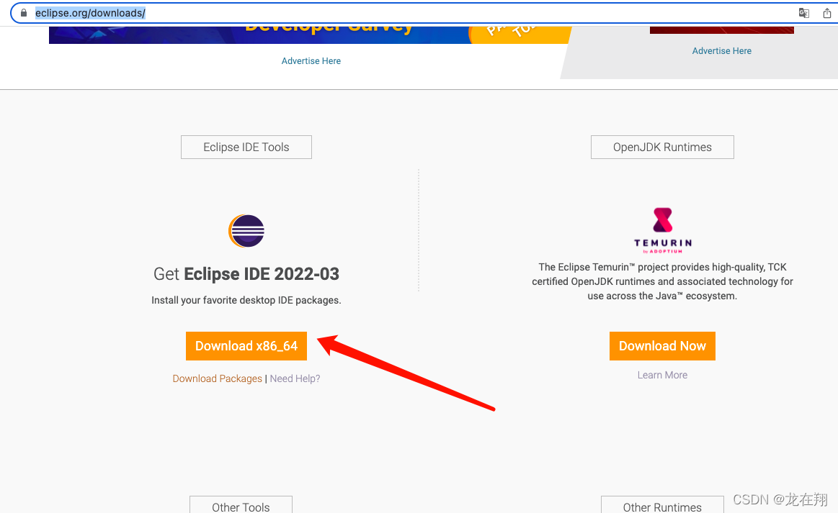Click the padlock icon in address bar
The image size is (838, 513).
pyautogui.click(x=24, y=12)
